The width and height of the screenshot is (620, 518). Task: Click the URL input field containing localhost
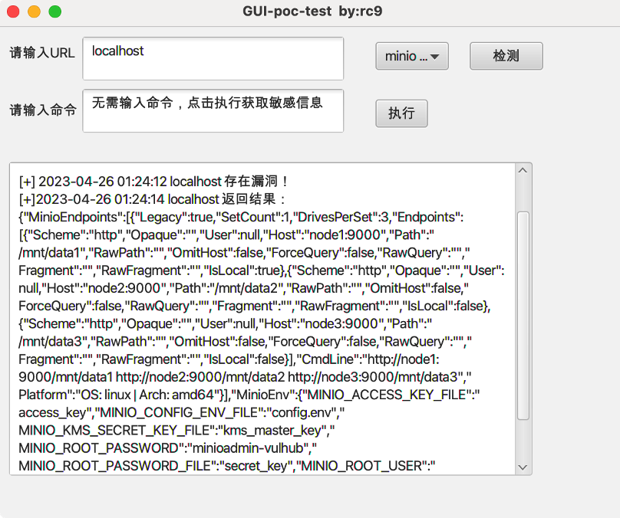213,58
